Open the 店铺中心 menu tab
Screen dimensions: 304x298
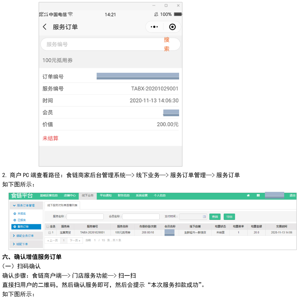70,196
